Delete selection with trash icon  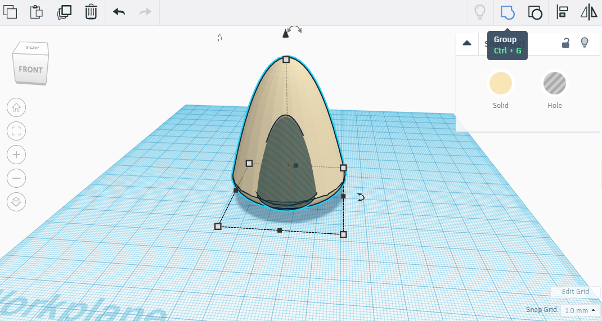click(x=91, y=12)
